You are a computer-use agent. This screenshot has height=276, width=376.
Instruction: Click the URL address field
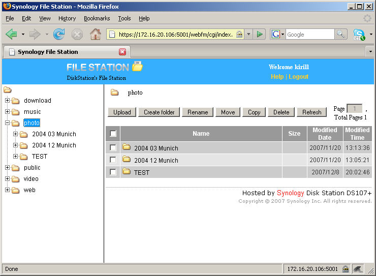tap(175, 35)
